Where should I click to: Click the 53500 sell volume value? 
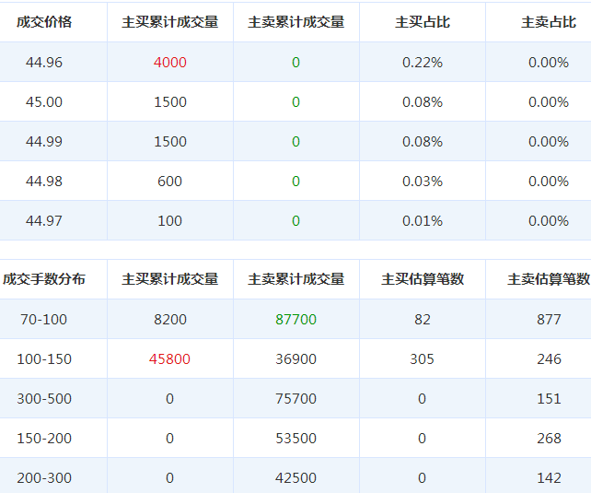tap(295, 439)
